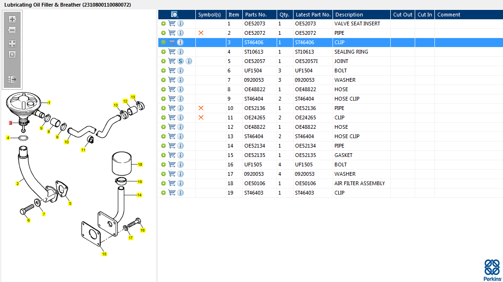Viewport: 503px width, 282px height.
Task: Select the UF1504 BOLT row
Action: tap(331, 70)
